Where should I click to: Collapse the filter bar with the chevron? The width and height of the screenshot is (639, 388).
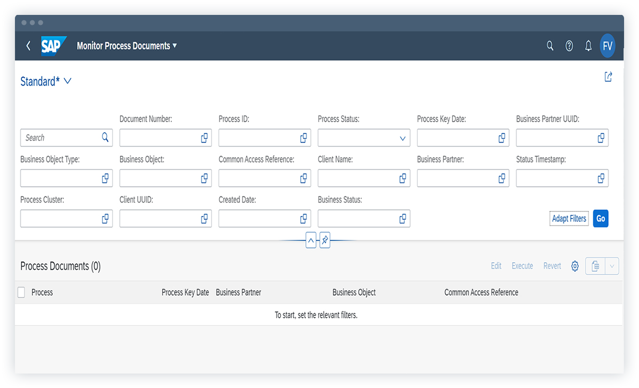tap(311, 240)
